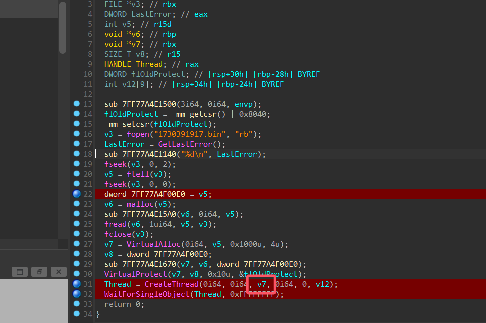486x323 pixels.
Task: Select VirtualProtect function name
Action: point(136,274)
